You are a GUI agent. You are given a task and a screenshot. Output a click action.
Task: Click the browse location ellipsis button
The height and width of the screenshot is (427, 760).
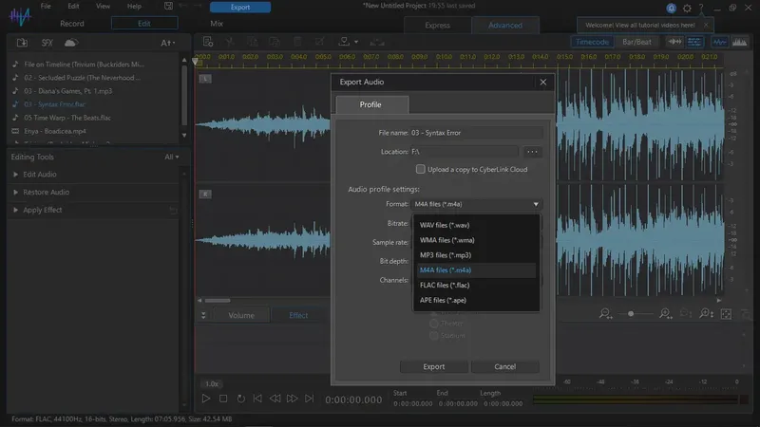coord(532,151)
